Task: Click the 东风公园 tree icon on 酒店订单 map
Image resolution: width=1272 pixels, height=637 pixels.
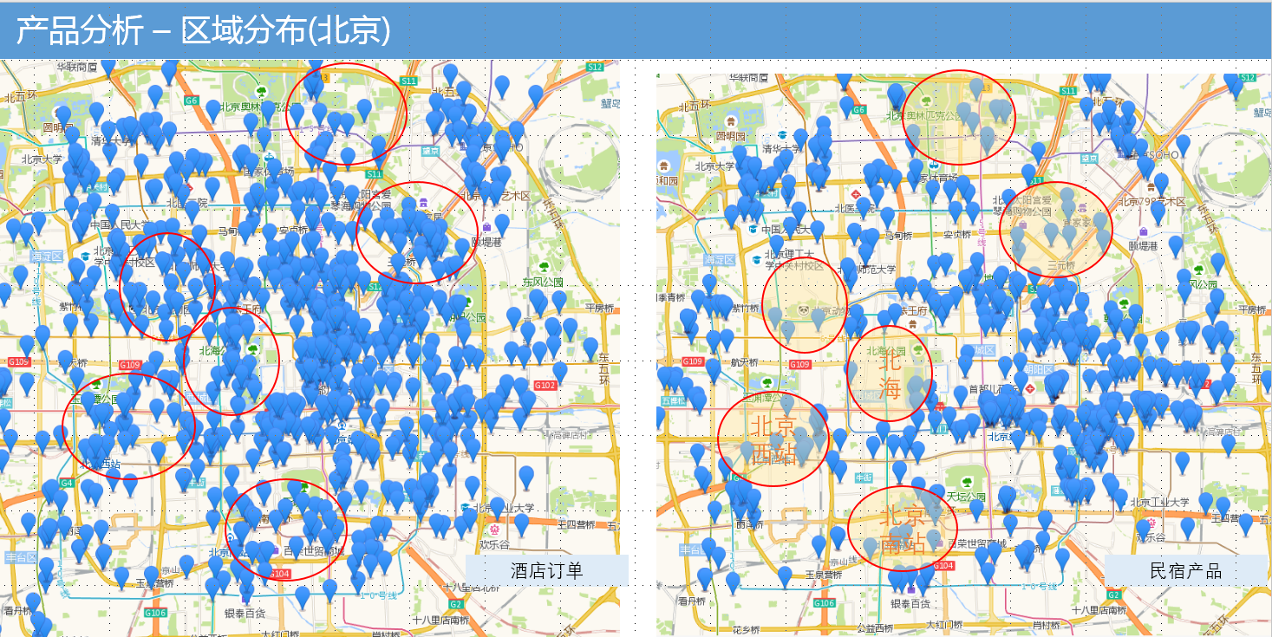Action: pos(543,267)
